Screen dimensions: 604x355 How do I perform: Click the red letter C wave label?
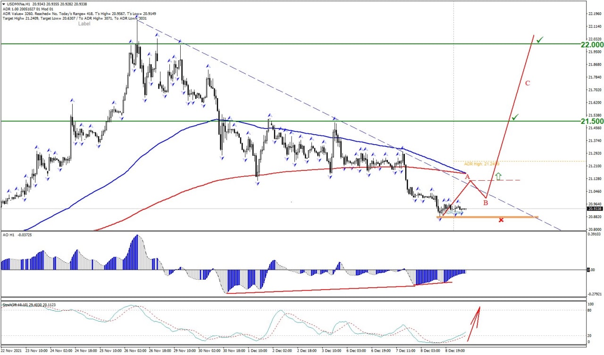coord(528,83)
